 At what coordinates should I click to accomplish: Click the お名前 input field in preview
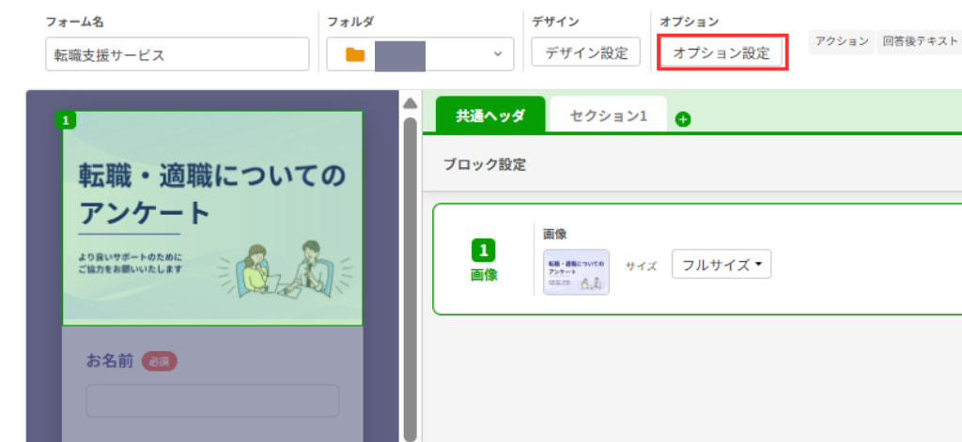212,401
